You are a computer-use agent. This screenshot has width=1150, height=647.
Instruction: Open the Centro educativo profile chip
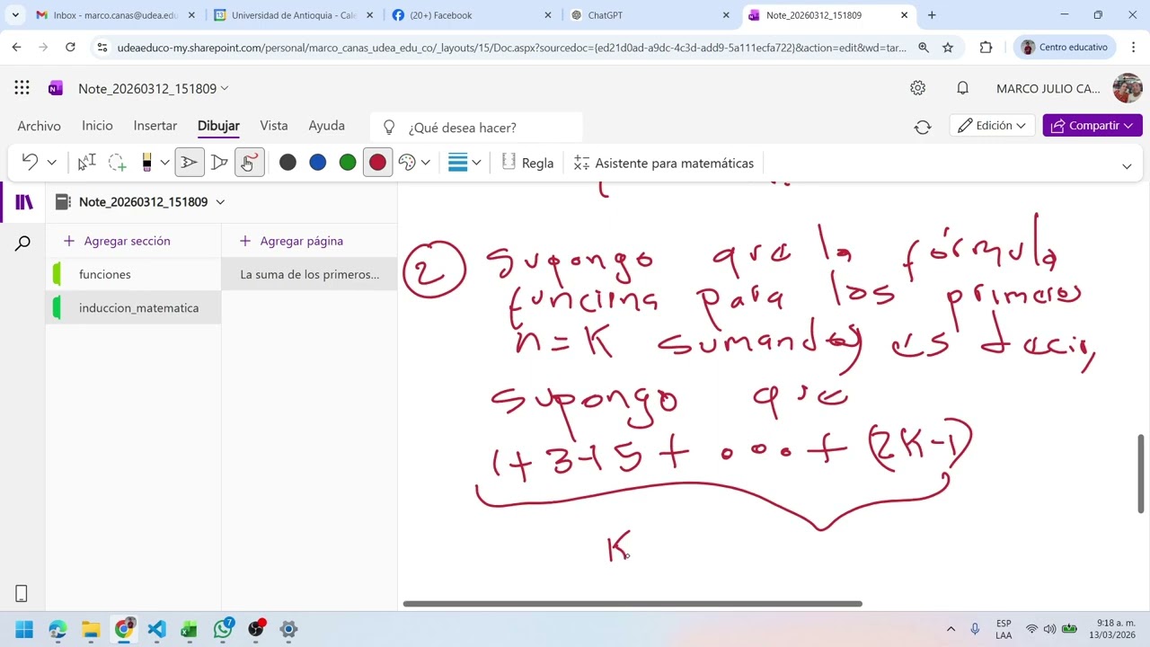[1065, 48]
